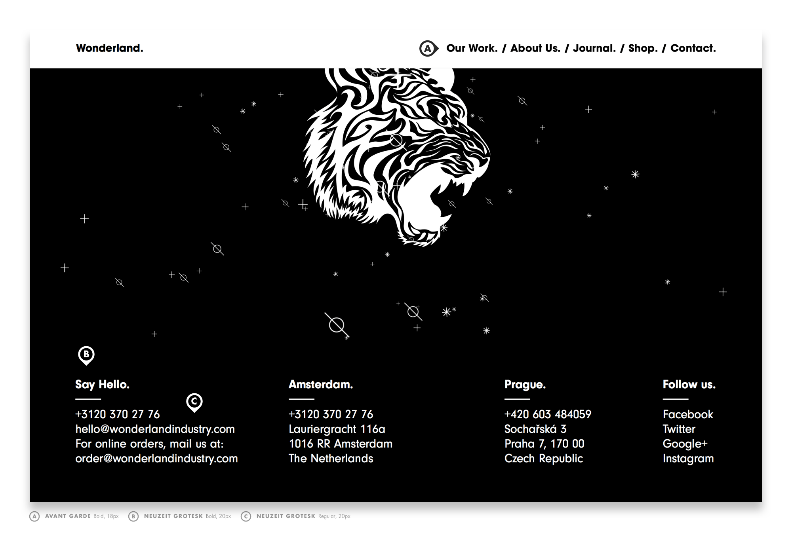Click the Prague phone number +420 603 484059
The image size is (792, 535).
pos(548,414)
